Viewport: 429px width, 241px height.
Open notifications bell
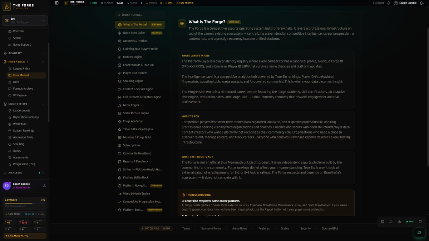click(x=389, y=3)
